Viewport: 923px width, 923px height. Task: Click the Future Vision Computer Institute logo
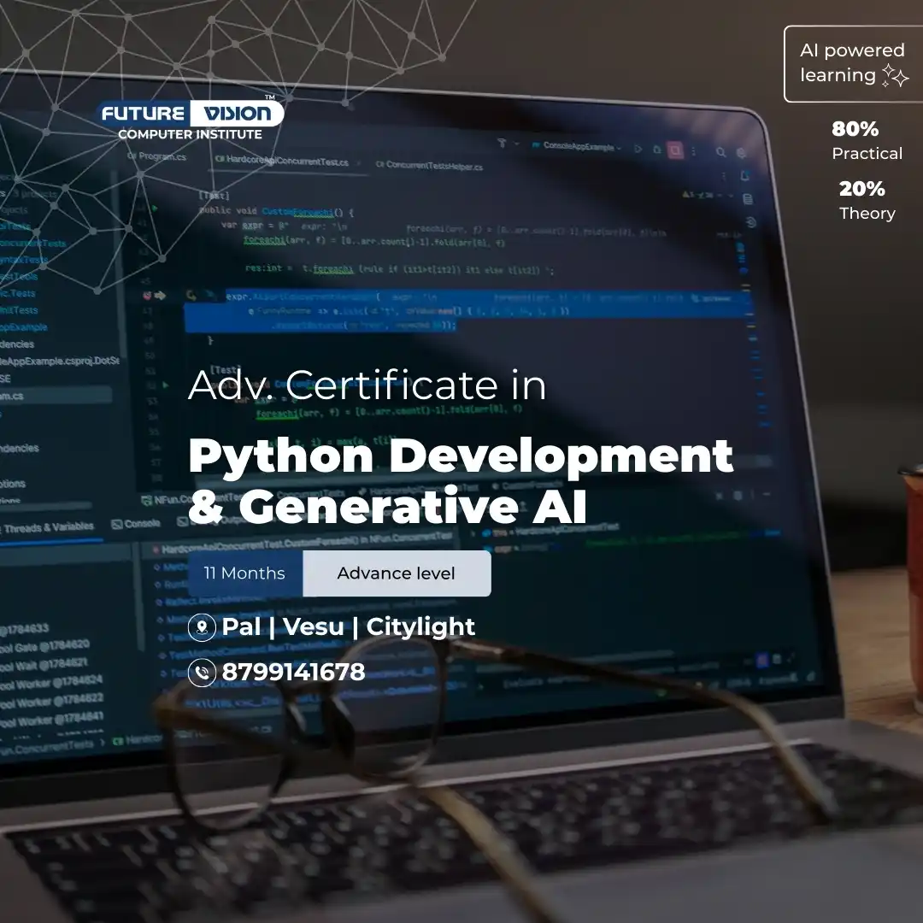pyautogui.click(x=190, y=120)
